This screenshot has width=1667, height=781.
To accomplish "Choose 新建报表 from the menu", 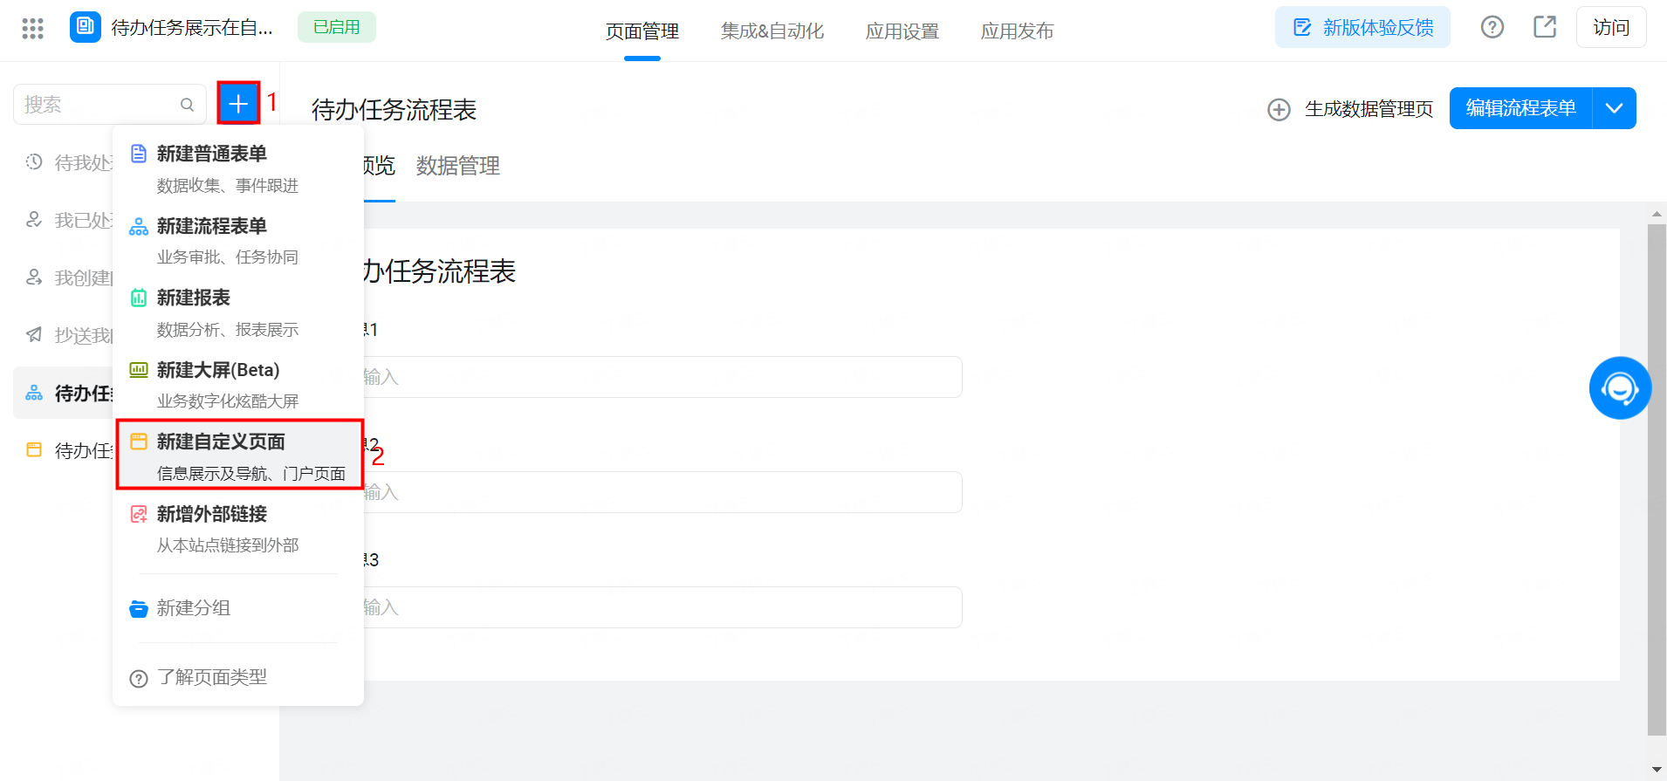I will pos(238,312).
